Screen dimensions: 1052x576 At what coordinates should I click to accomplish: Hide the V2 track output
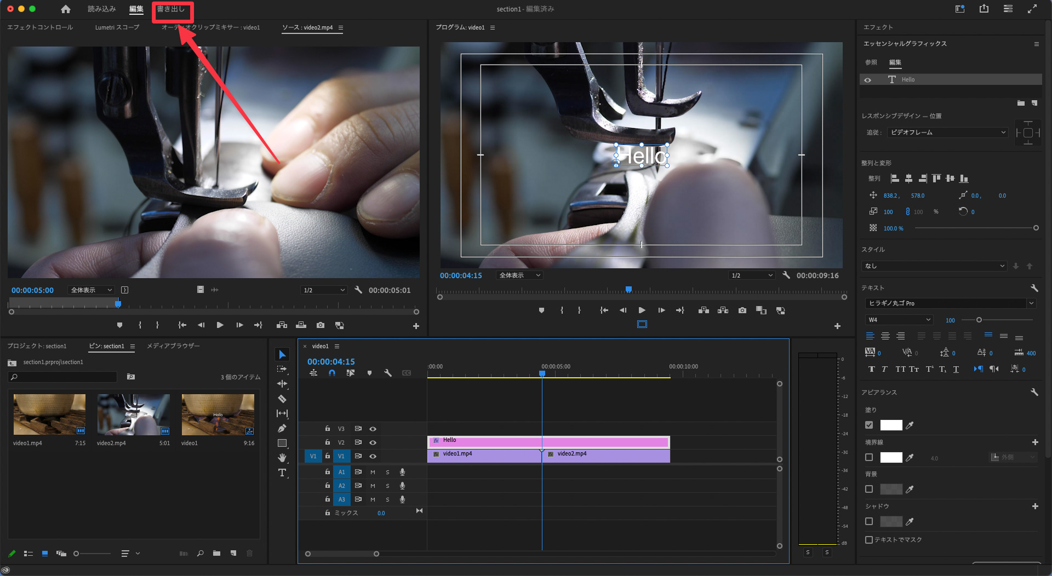pyautogui.click(x=373, y=442)
